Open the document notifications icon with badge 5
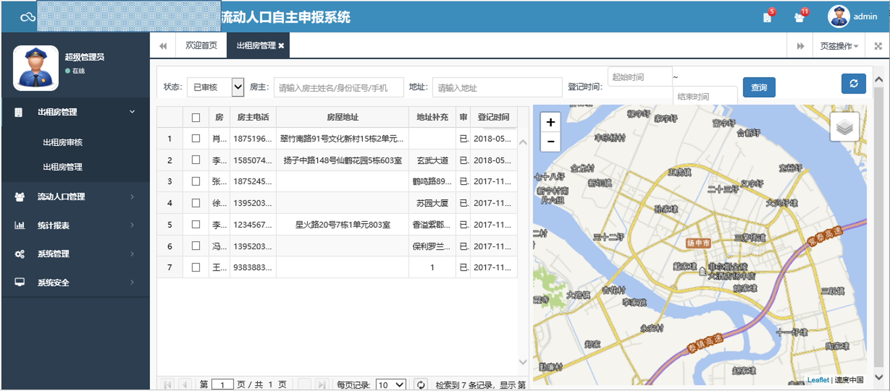Viewport: 890px width, 391px height. [768, 17]
